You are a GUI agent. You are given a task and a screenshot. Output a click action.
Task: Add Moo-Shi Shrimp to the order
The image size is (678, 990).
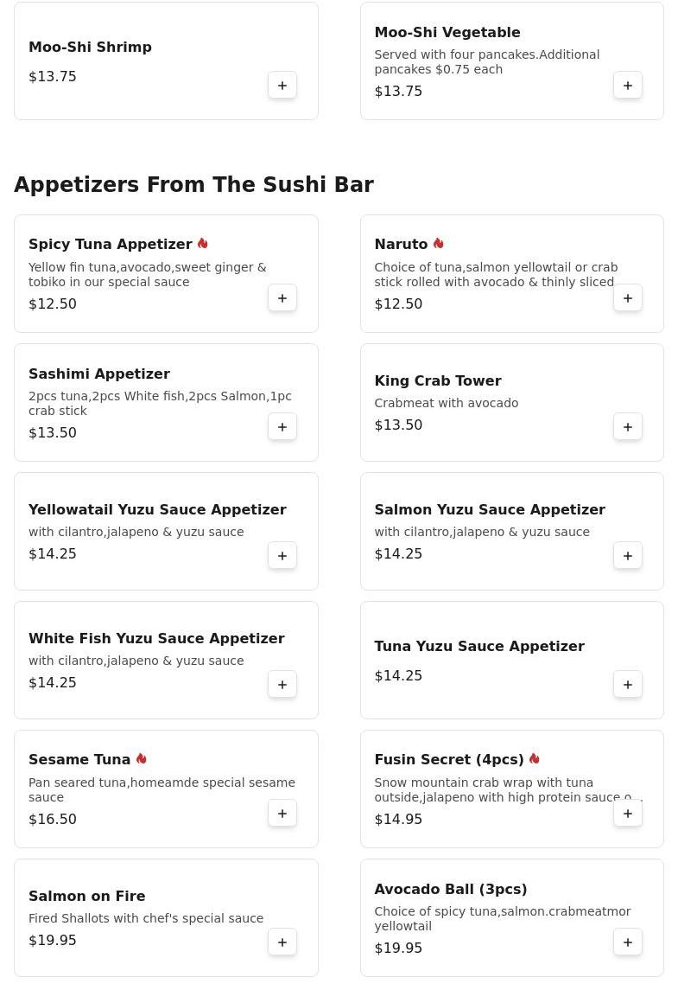pyautogui.click(x=282, y=86)
